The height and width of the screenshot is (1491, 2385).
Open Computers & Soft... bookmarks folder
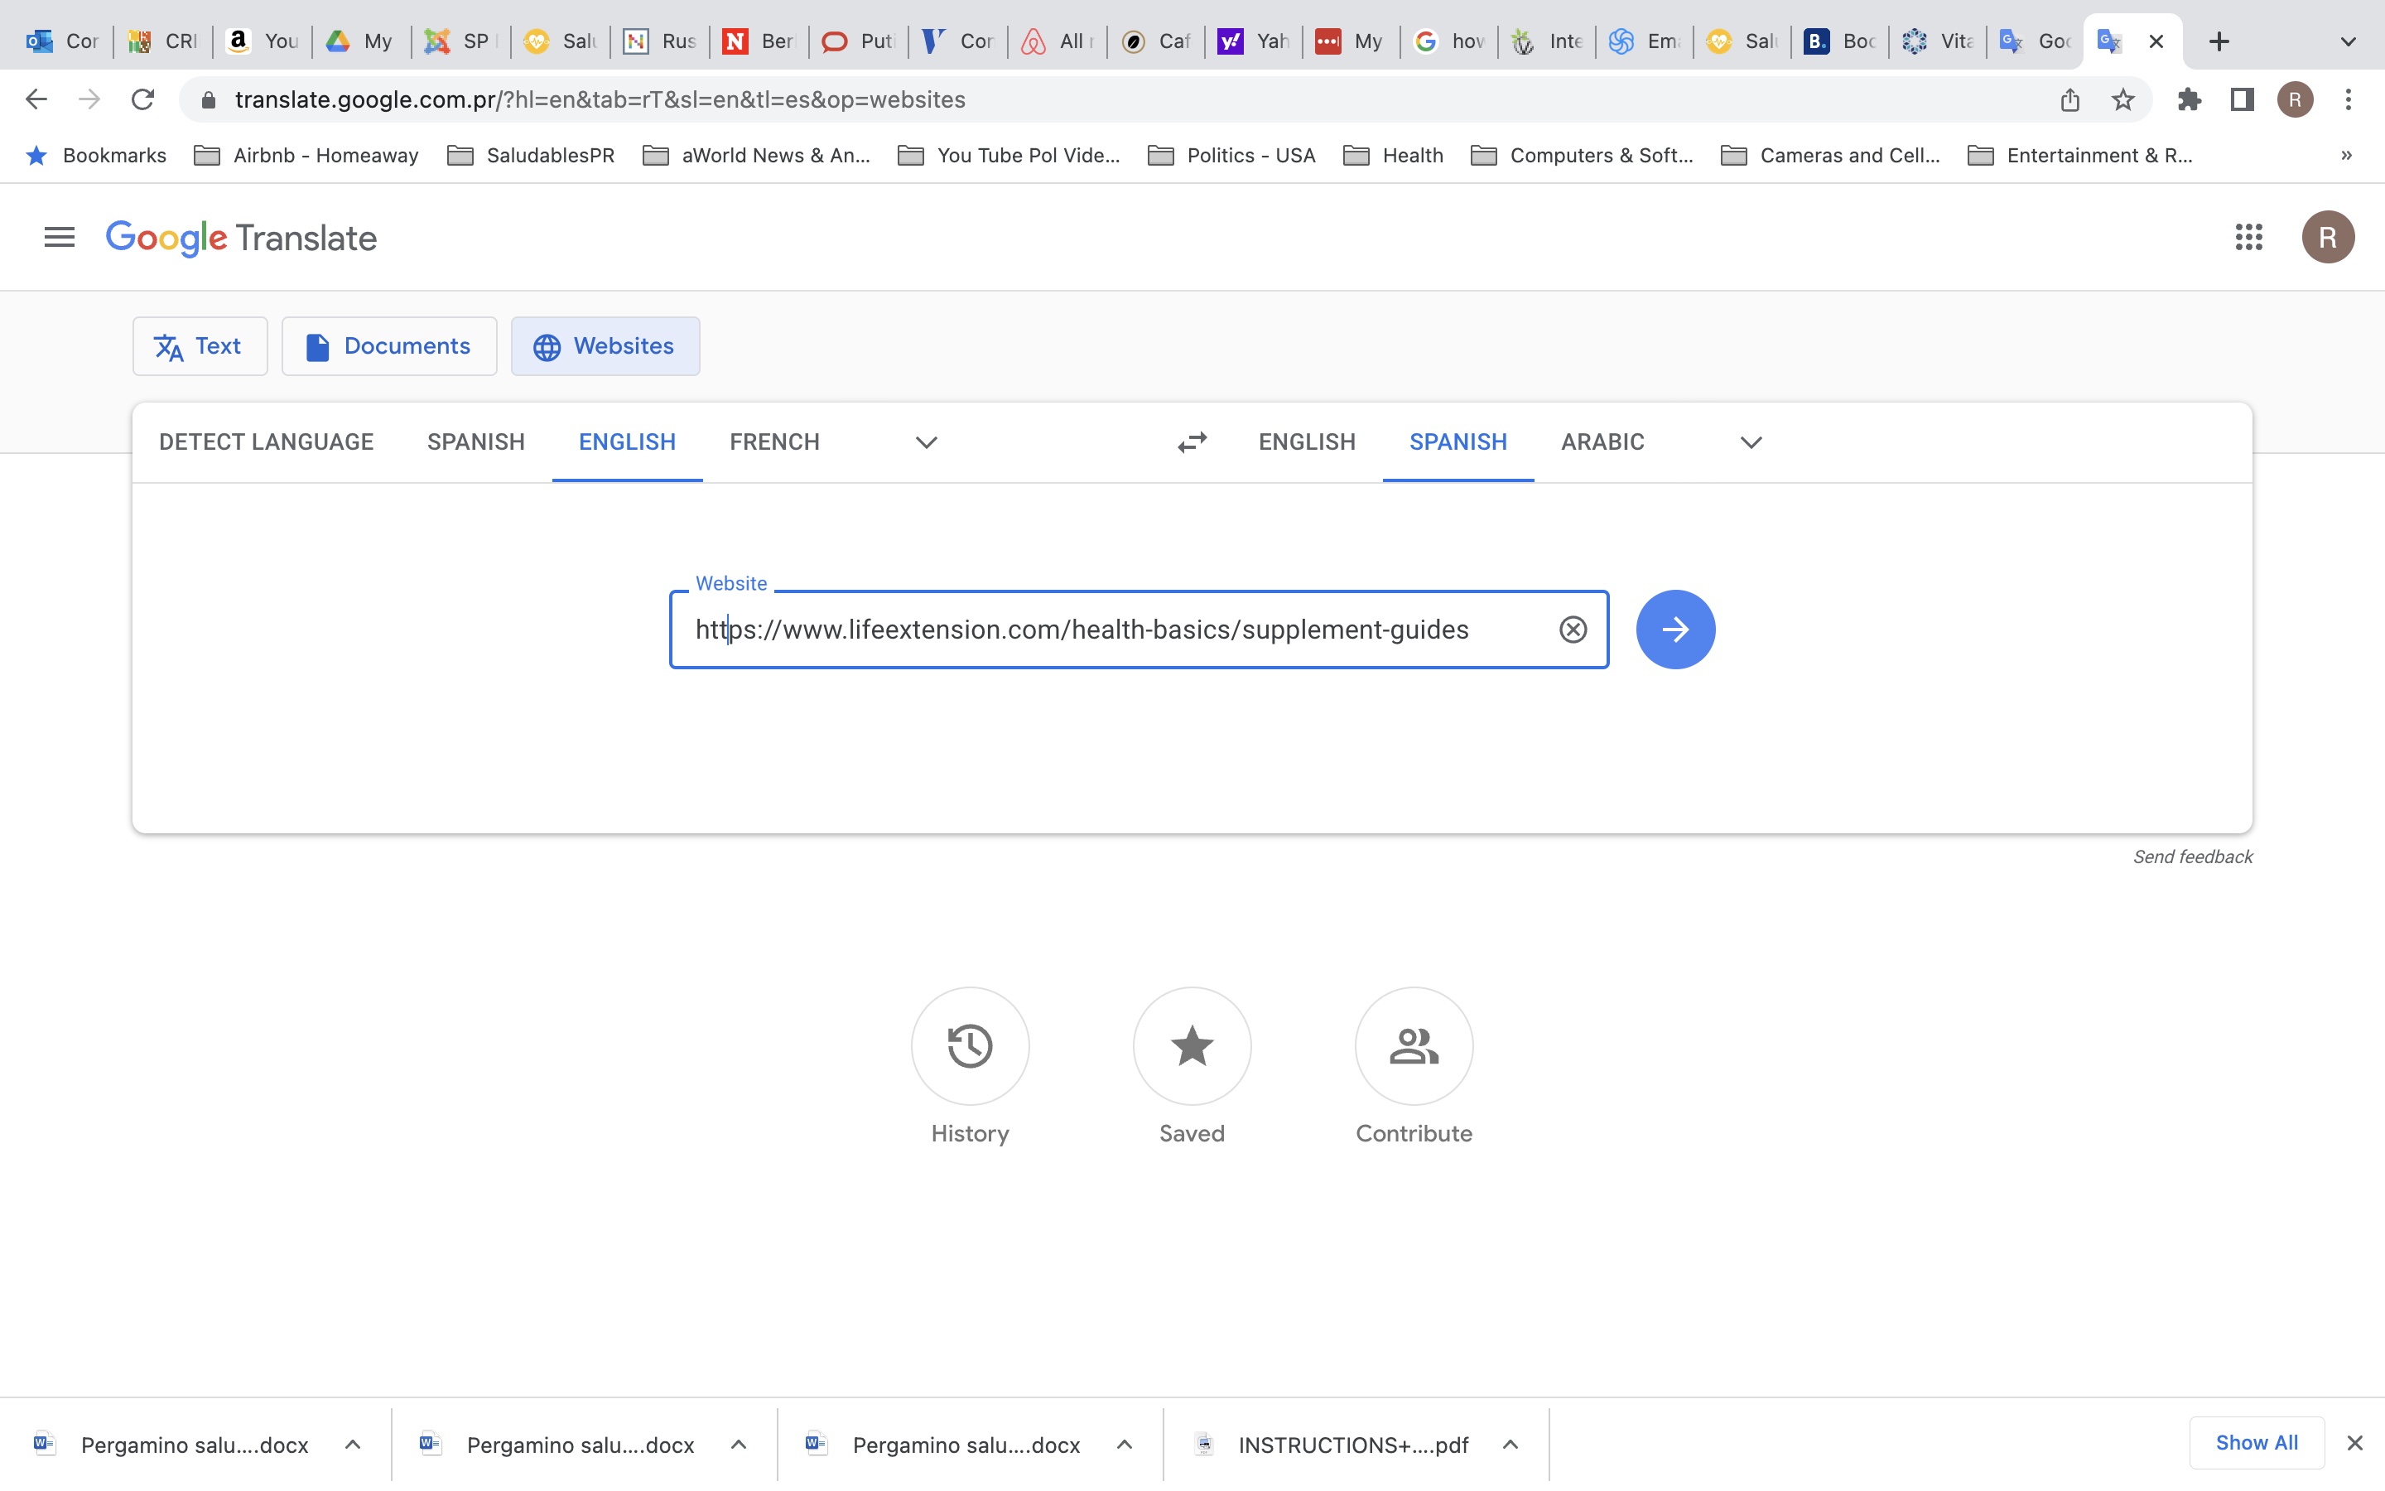point(1582,155)
